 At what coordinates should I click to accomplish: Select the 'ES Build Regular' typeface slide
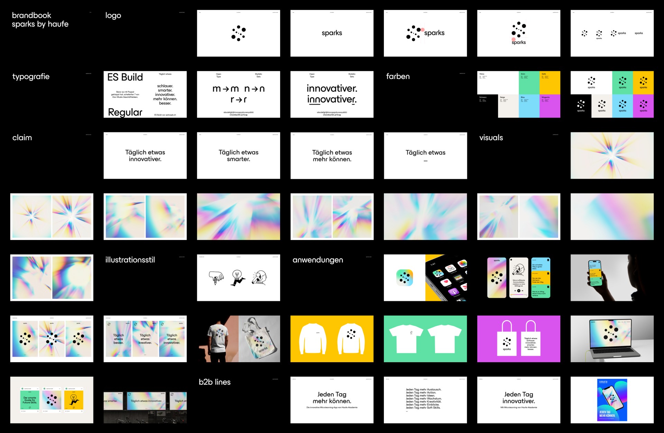coord(145,94)
